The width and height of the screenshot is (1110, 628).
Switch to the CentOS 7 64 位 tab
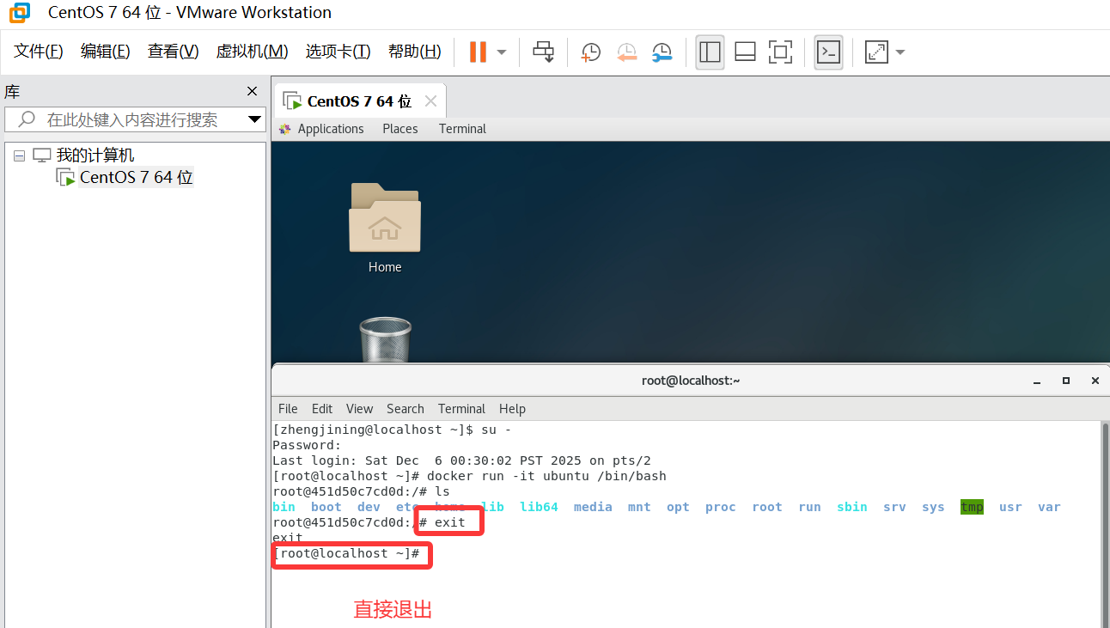pyautogui.click(x=355, y=101)
